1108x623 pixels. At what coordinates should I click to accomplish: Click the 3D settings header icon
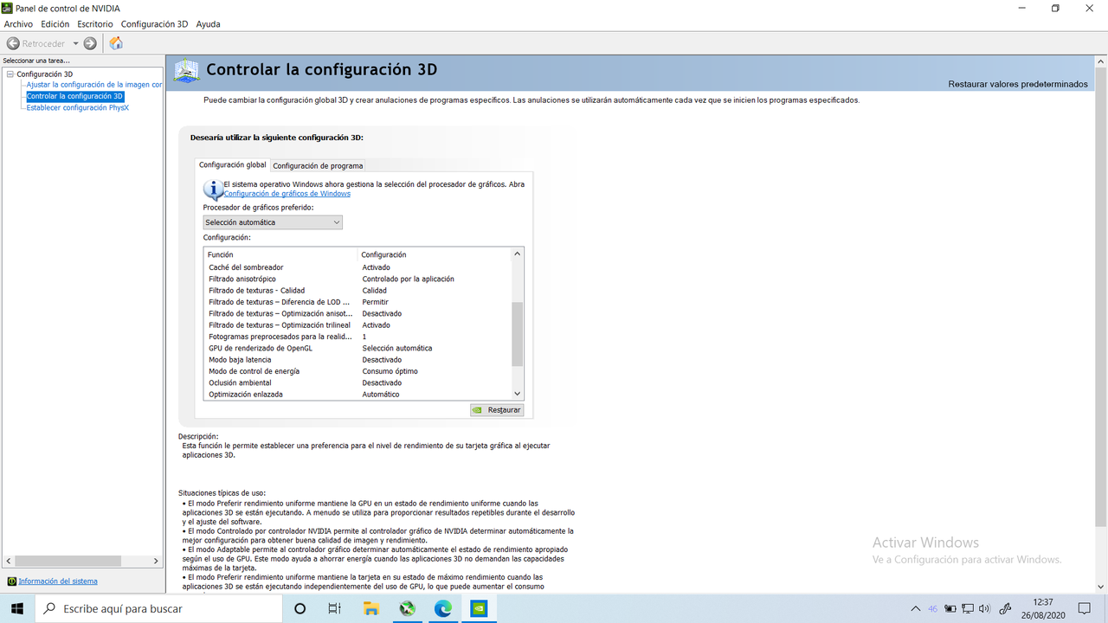pos(186,71)
